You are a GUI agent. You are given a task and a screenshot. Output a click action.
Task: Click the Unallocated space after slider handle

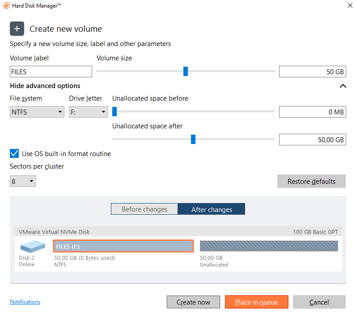(x=193, y=140)
